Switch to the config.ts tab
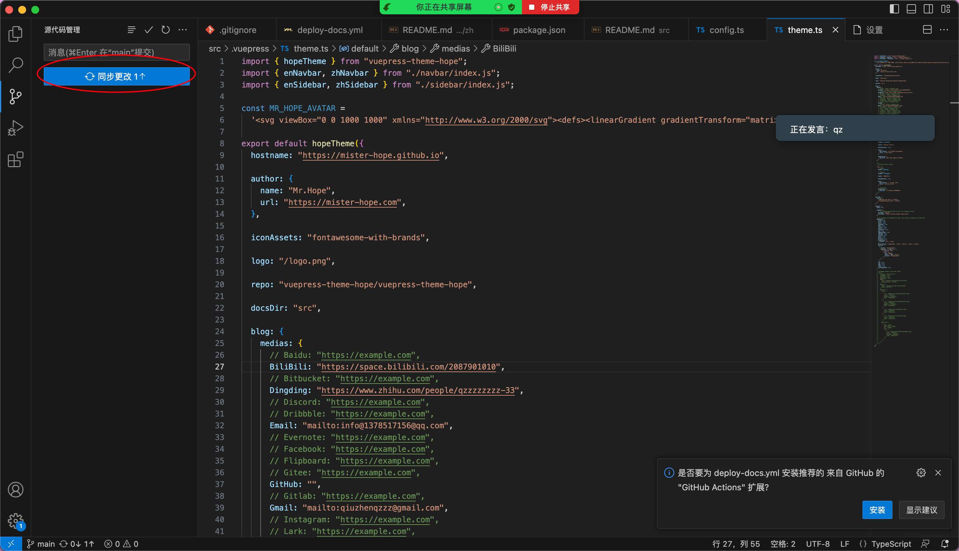959x551 pixels. [727, 30]
